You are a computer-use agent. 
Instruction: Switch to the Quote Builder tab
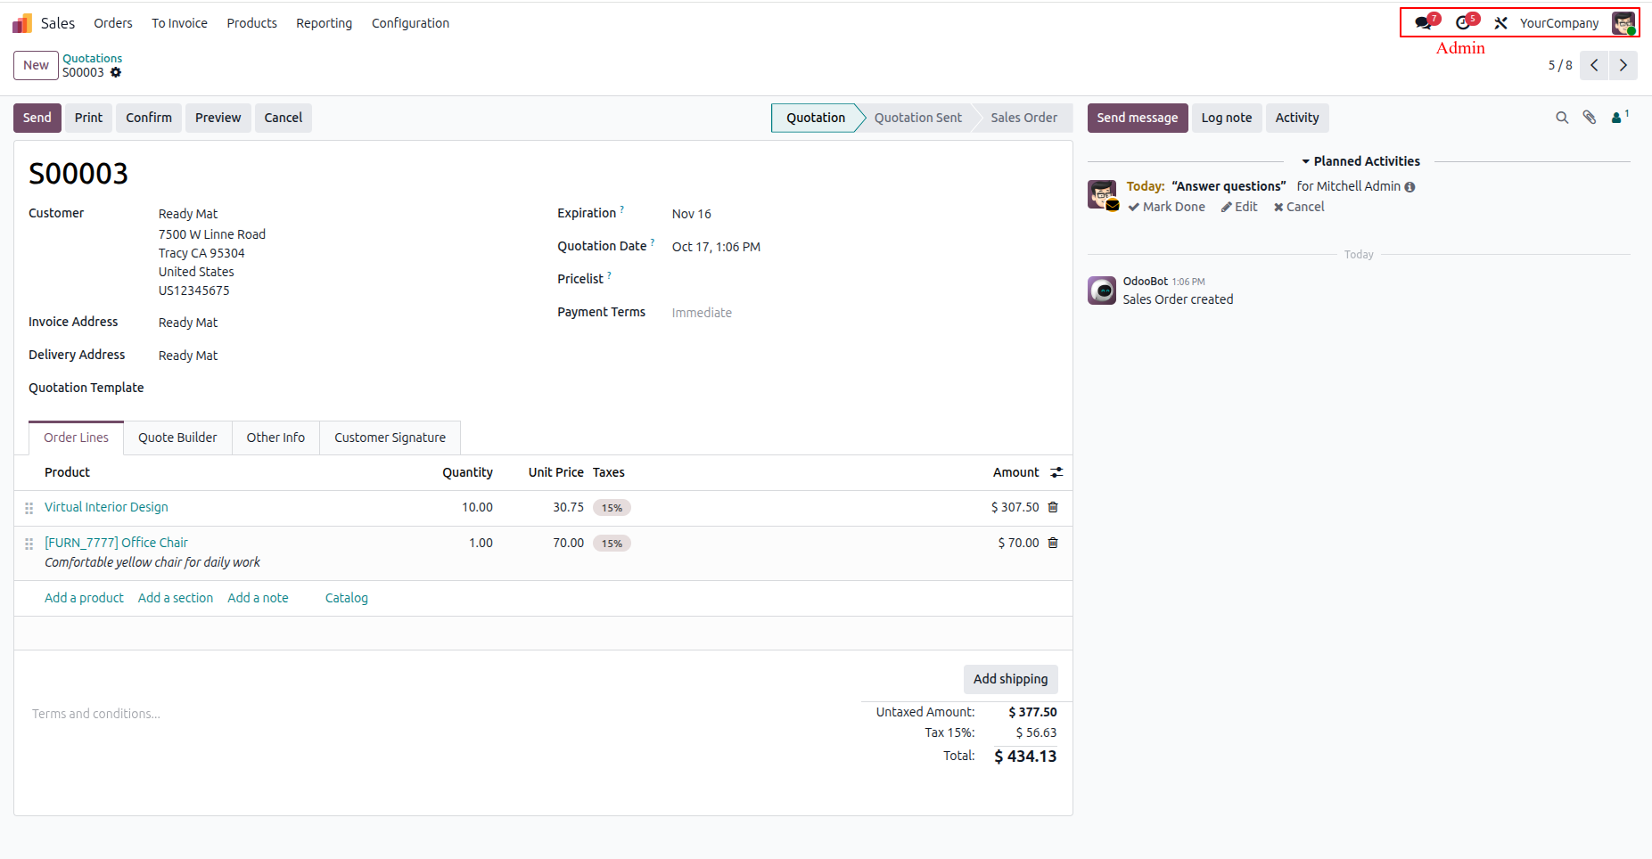[177, 438]
